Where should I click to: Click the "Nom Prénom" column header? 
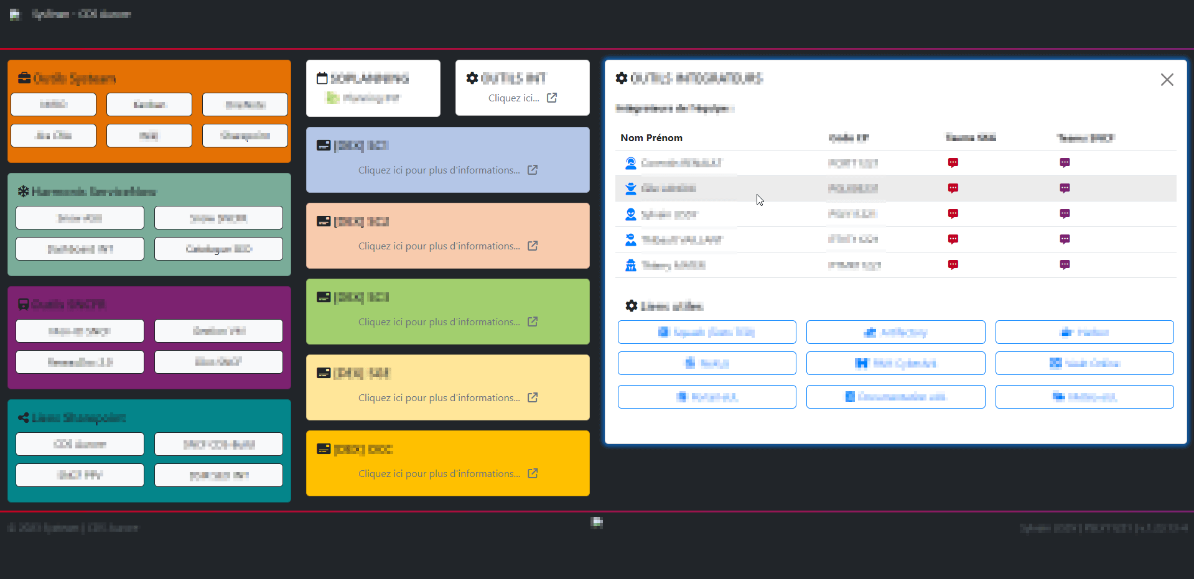(x=651, y=137)
